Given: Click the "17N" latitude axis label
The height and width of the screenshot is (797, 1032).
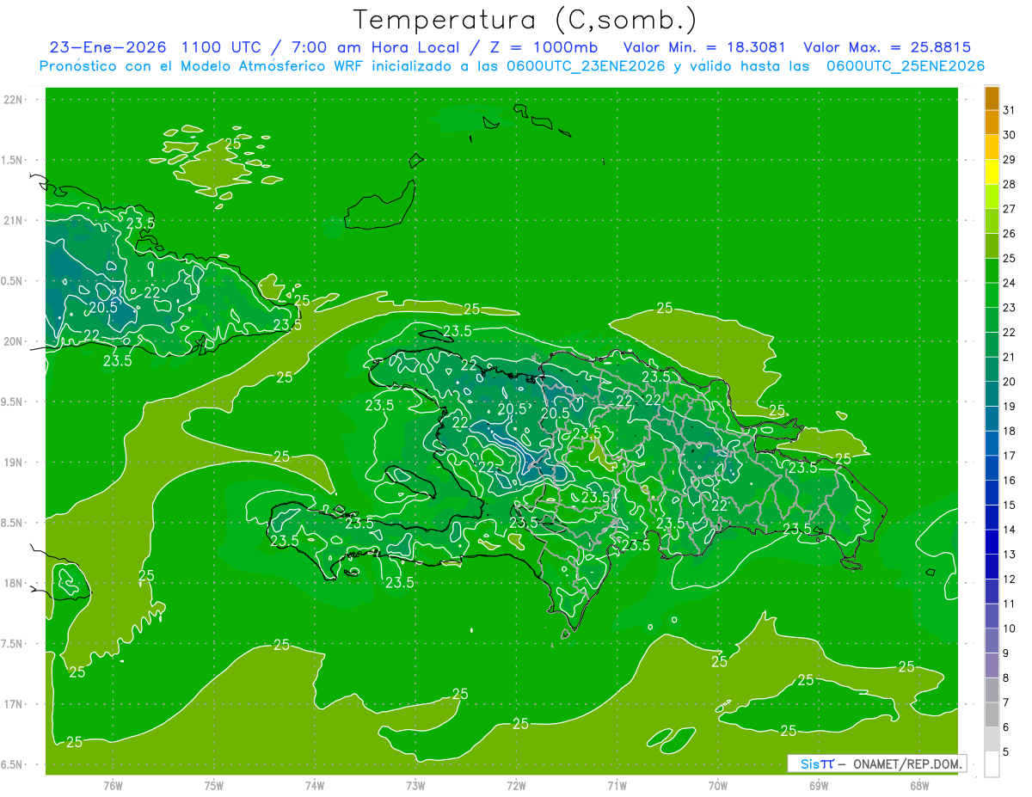Looking at the screenshot, I should click(x=14, y=704).
